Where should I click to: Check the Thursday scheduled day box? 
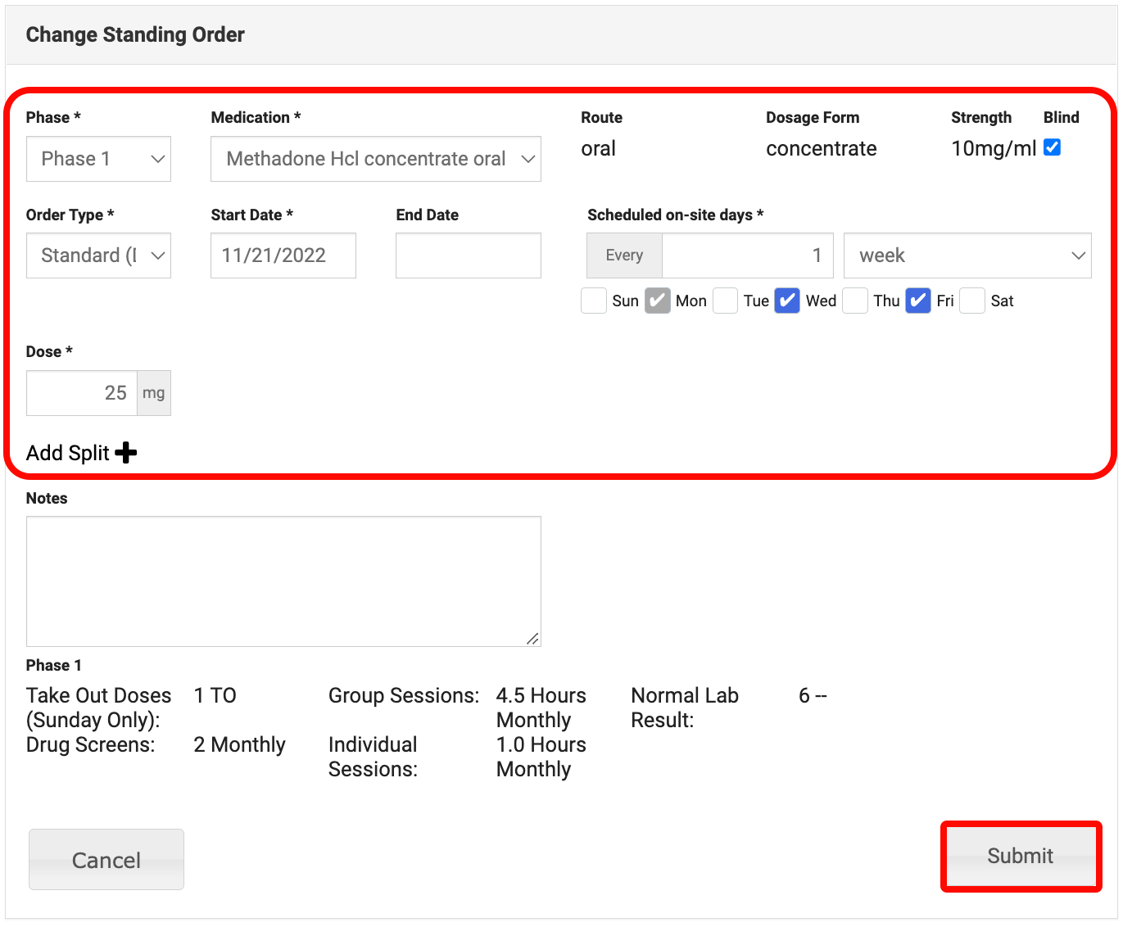855,301
